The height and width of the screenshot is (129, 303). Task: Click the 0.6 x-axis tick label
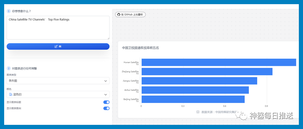click(225, 106)
